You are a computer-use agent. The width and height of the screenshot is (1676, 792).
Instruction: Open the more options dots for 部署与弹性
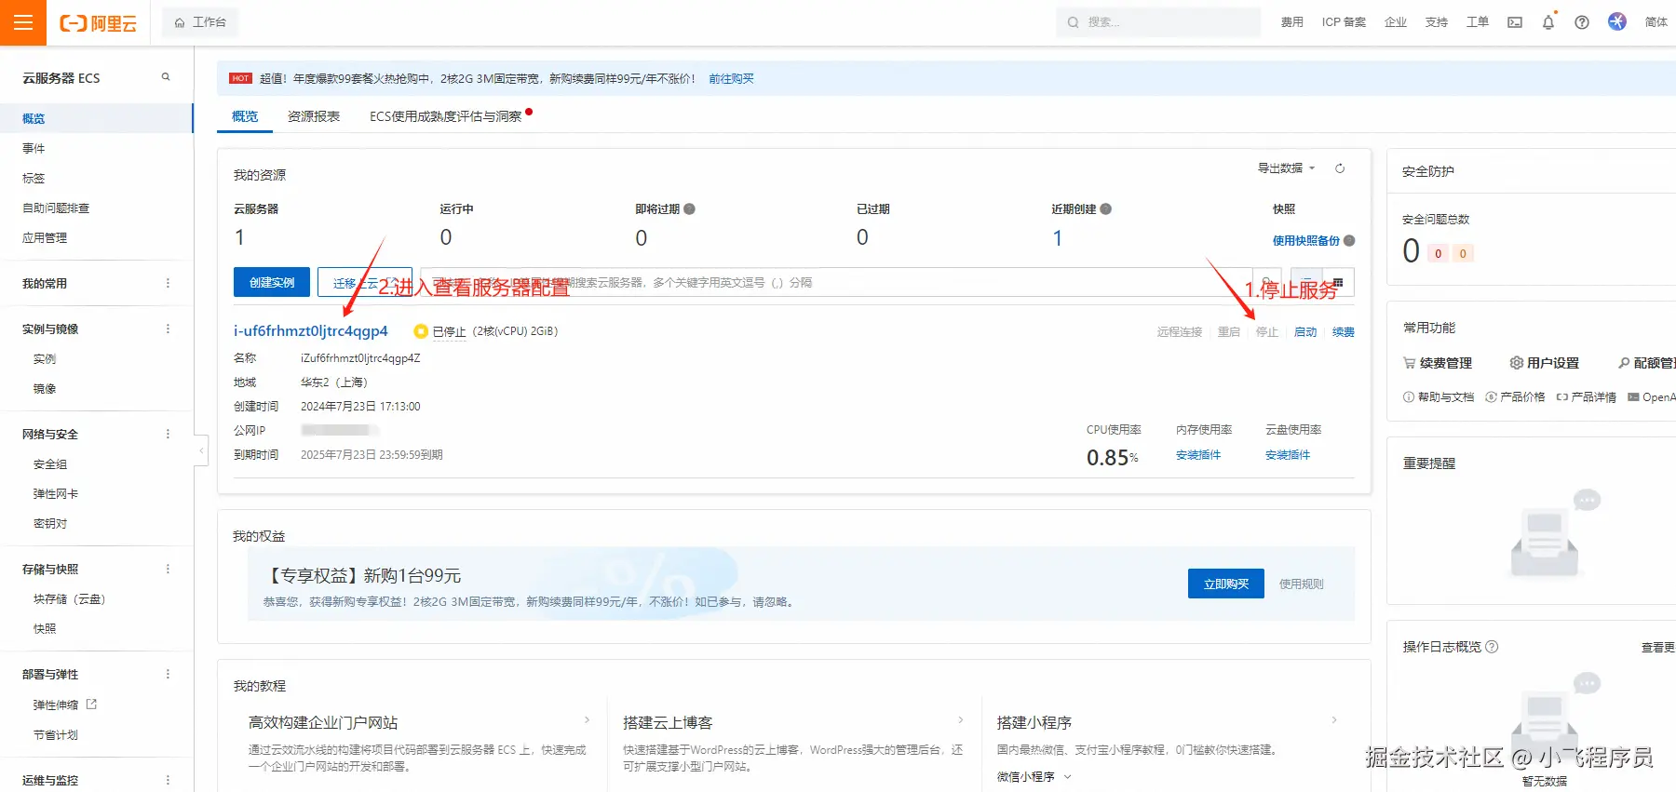pos(168,674)
